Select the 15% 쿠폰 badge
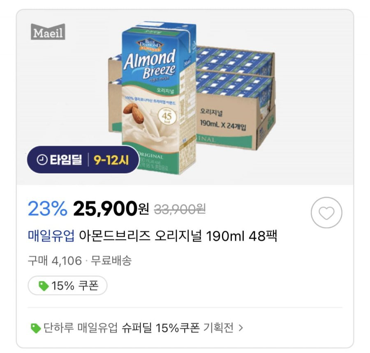 coord(67,286)
